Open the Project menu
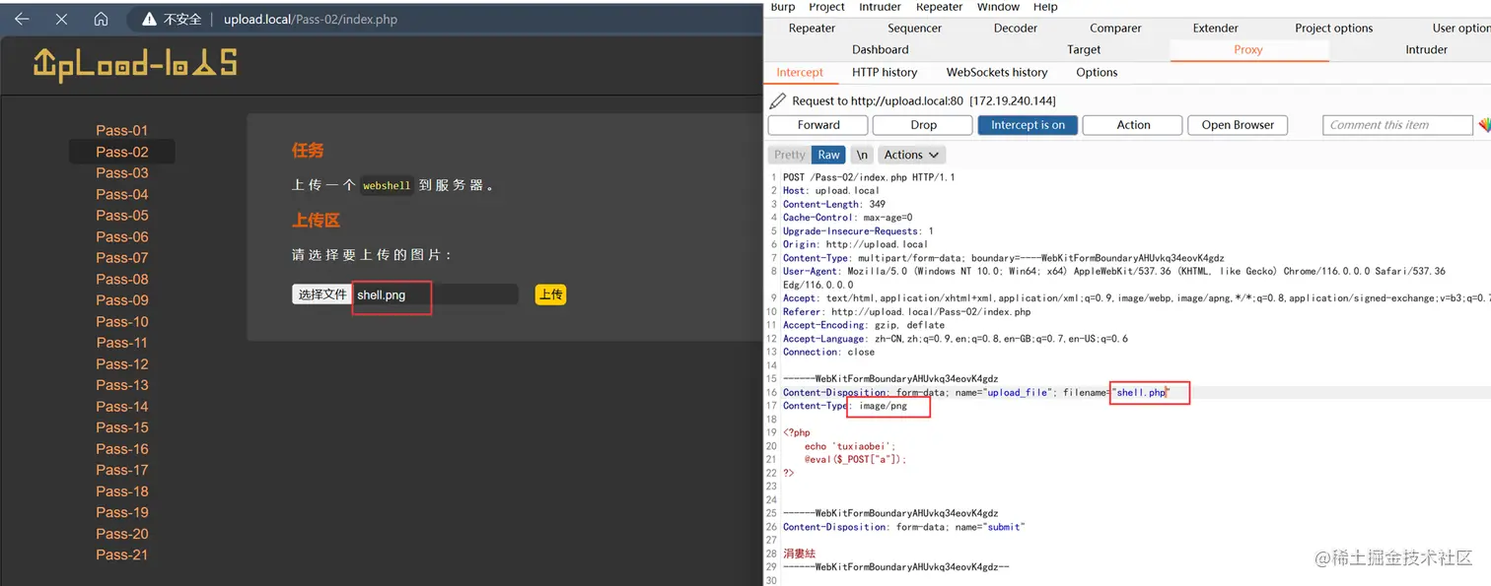This screenshot has width=1491, height=586. (x=826, y=7)
